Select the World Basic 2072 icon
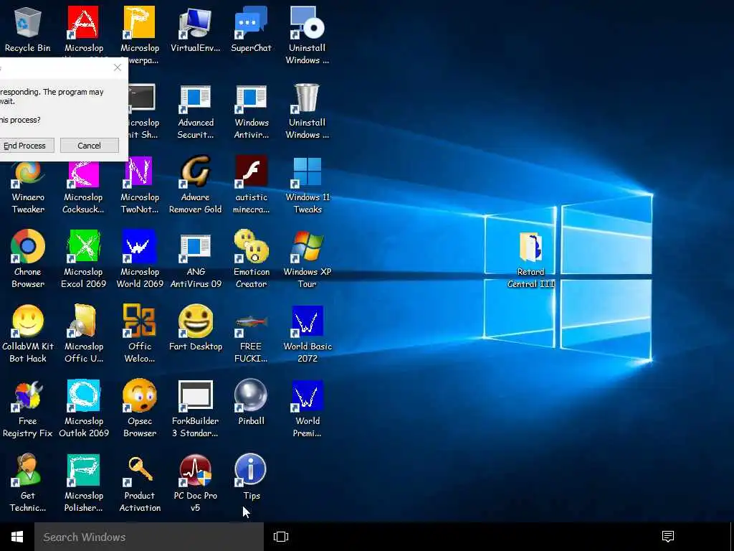The image size is (734, 551). 307,321
